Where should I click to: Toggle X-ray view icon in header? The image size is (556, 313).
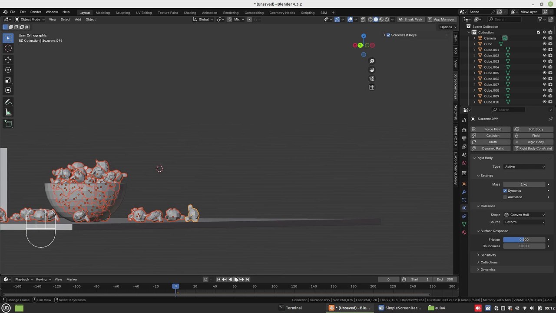(363, 19)
